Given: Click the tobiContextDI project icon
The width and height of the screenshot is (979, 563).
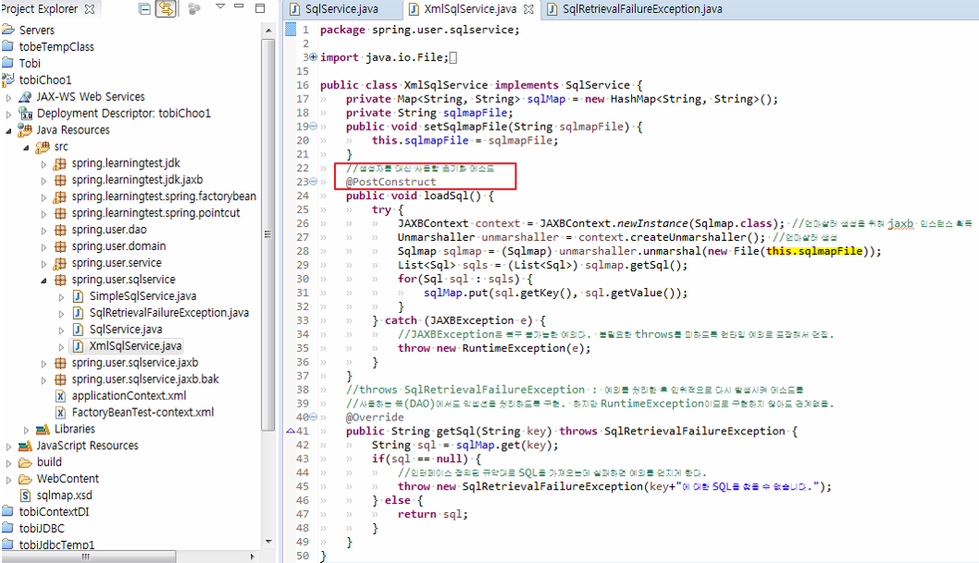Looking at the screenshot, I should click(8, 511).
